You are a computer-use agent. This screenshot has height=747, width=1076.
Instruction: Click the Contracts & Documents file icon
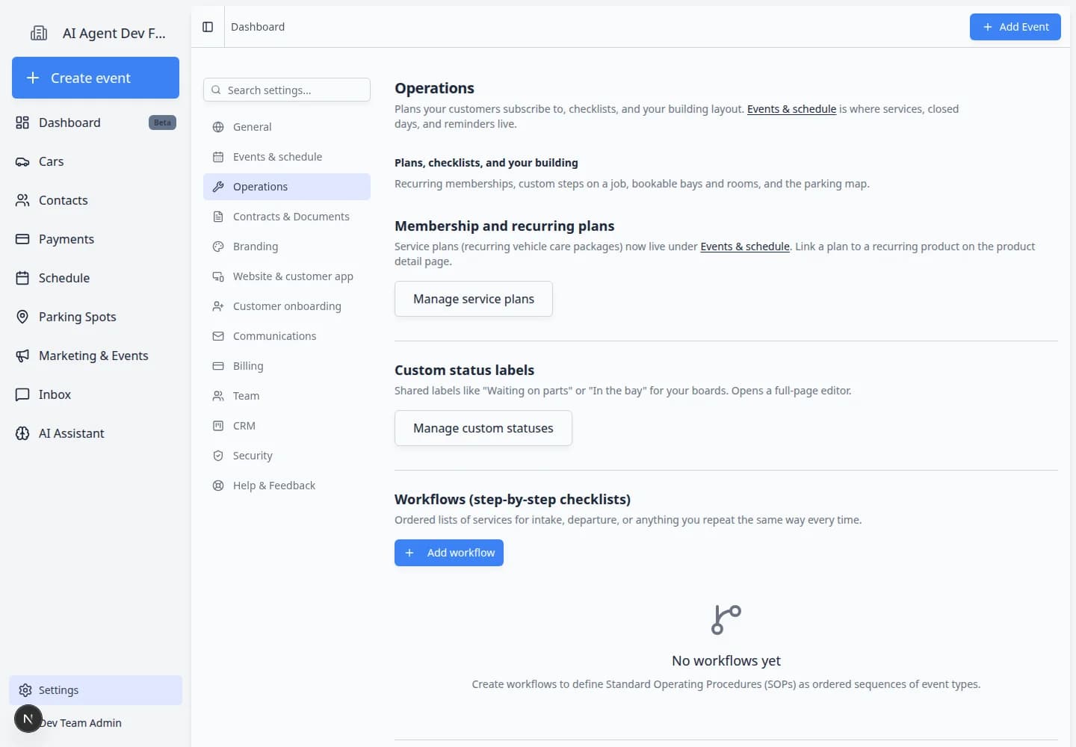218,217
